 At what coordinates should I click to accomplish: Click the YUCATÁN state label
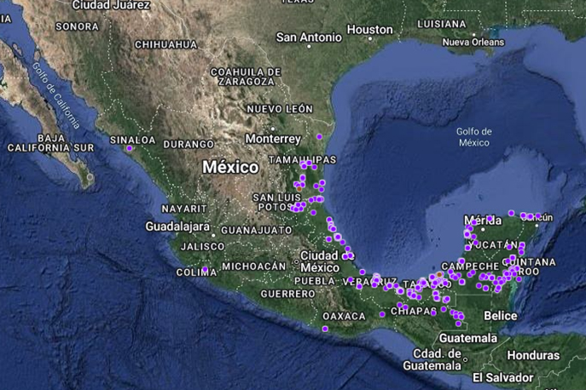coord(493,245)
